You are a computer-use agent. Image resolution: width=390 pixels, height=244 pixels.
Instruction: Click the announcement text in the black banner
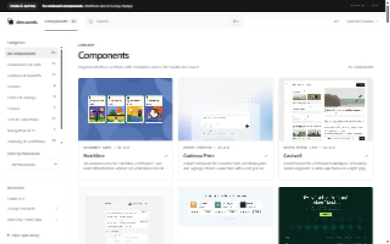pyautogui.click(x=87, y=6)
